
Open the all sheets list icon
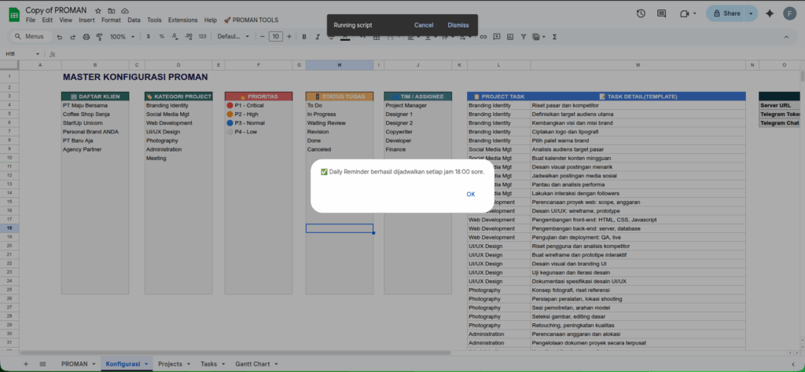click(x=42, y=364)
